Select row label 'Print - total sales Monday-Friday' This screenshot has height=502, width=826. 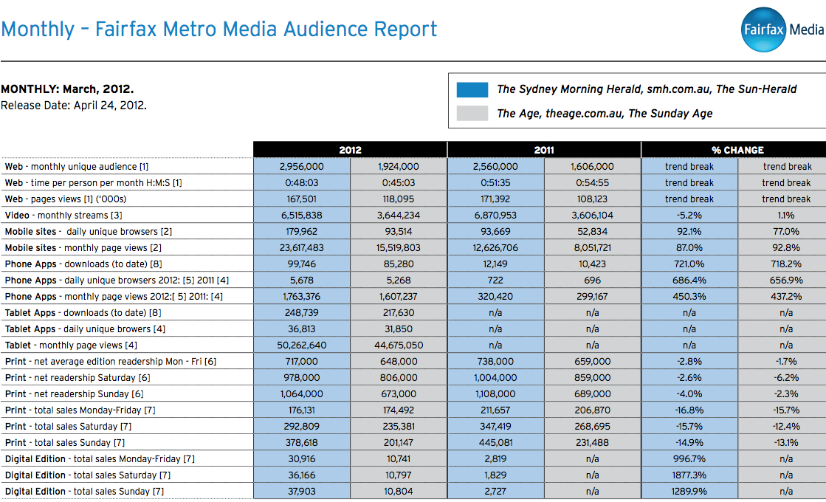73,410
